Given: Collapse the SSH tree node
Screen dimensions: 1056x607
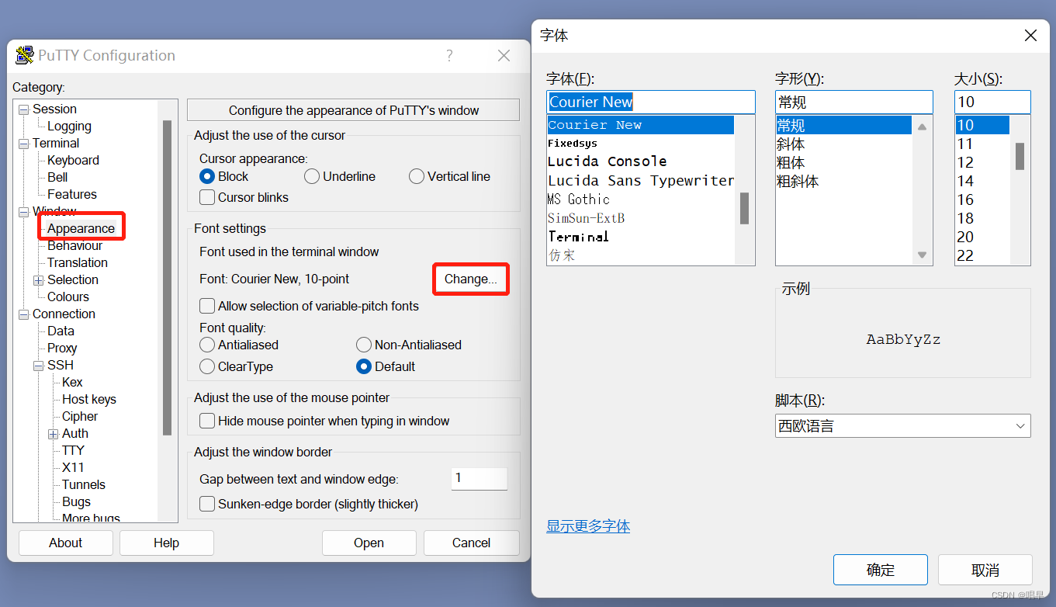Looking at the screenshot, I should point(38,366).
